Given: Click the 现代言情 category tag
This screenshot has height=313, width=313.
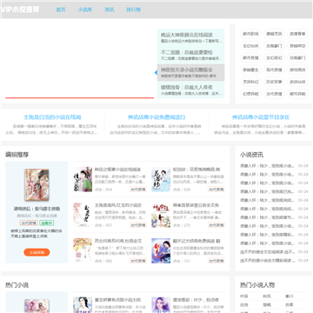Looking at the screenshot, I should (x=274, y=70).
